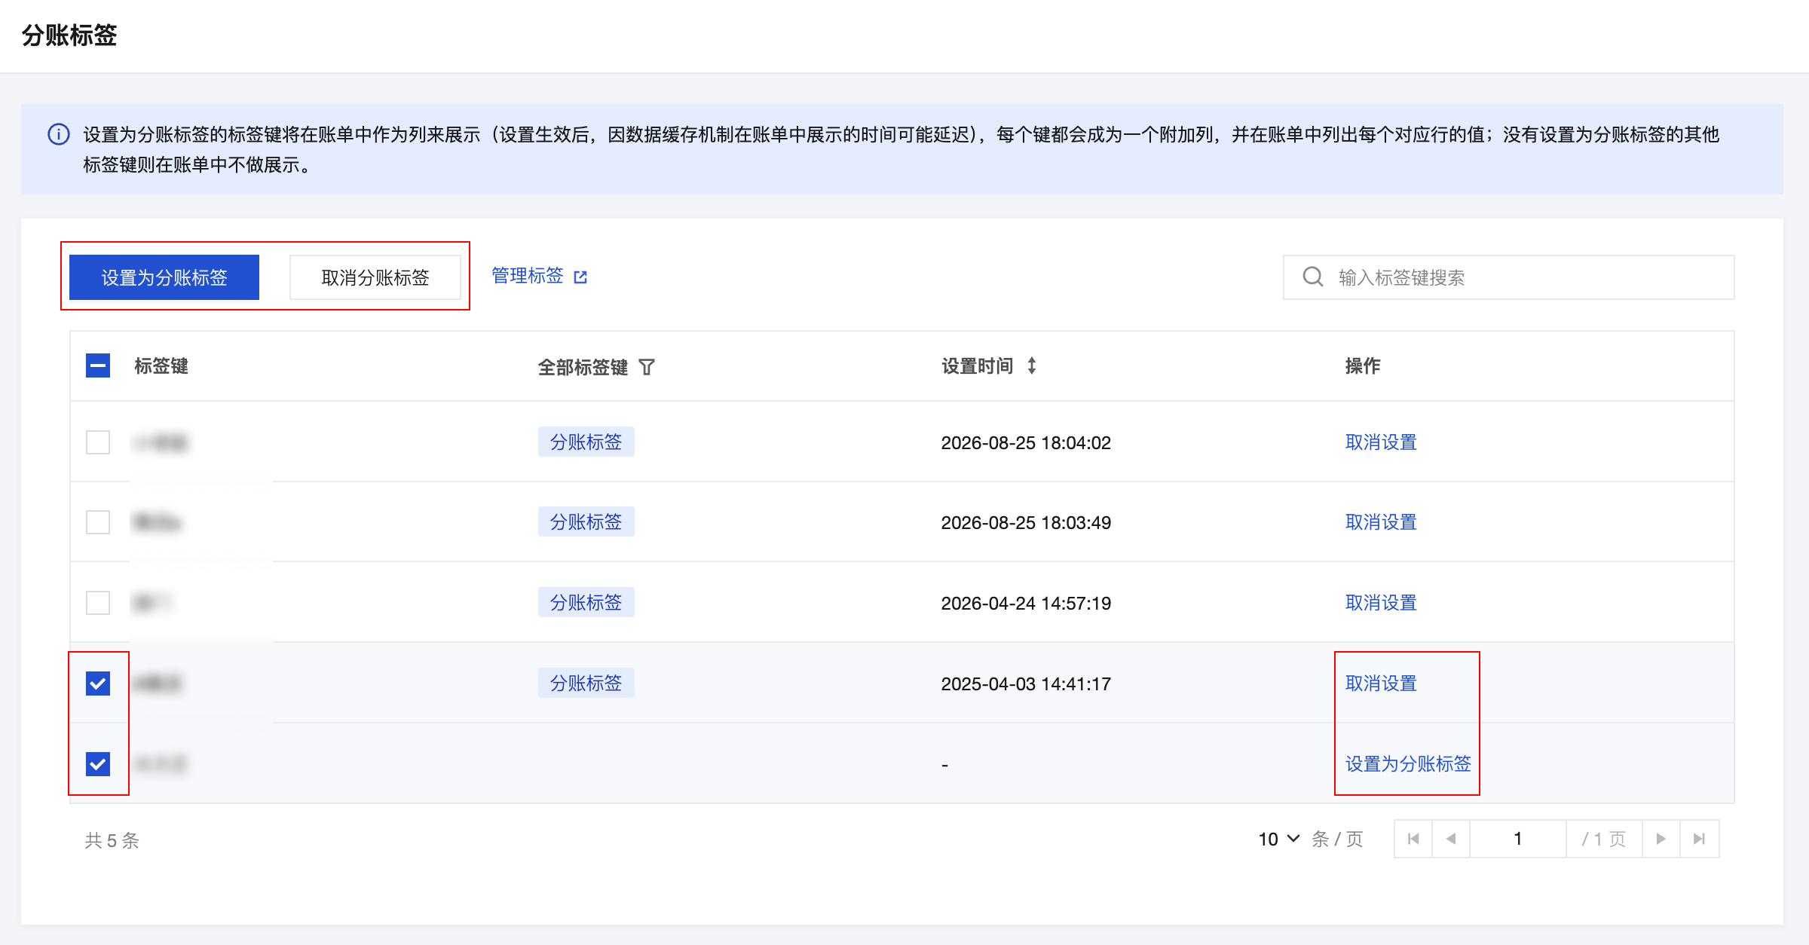Go to the next page arrow
Viewport: 1809px width, 945px height.
click(1661, 839)
